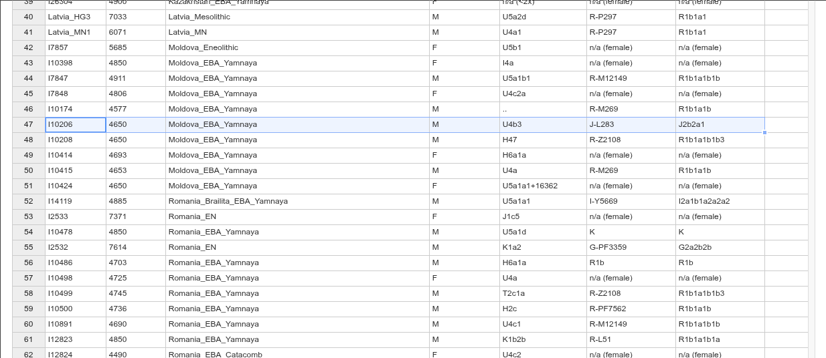This screenshot has height=358, width=826.
Task: Click date value 4577
Action: click(x=136, y=109)
